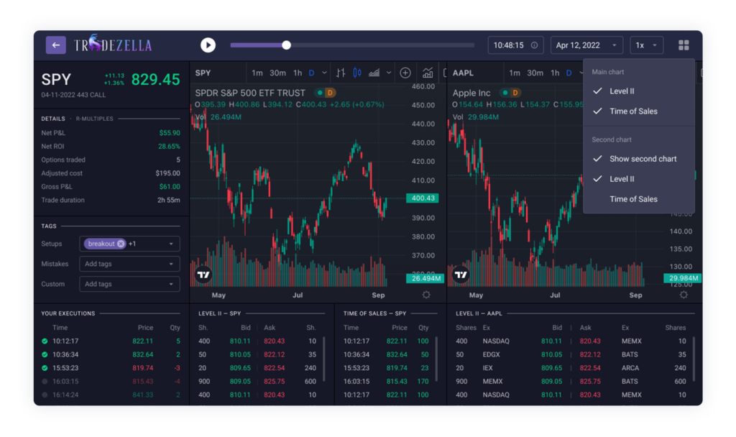Click SPDR S&P 500 ETF TRUST chart title
736x437 pixels.
coord(250,93)
